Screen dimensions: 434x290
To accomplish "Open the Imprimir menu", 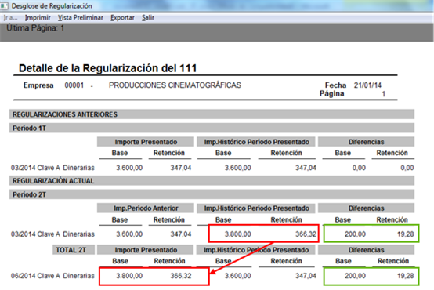I will point(38,18).
